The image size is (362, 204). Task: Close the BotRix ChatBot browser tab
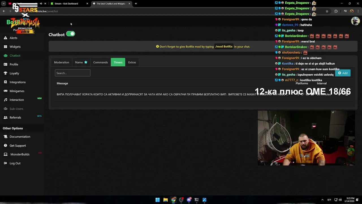[x=129, y=4]
